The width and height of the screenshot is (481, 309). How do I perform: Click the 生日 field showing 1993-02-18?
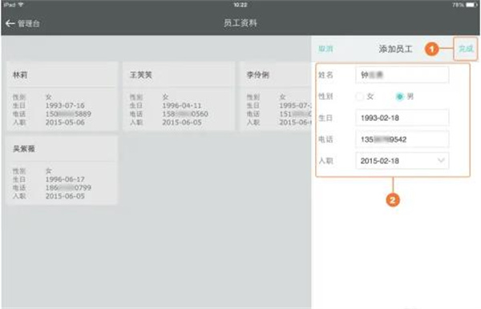pyautogui.click(x=402, y=118)
